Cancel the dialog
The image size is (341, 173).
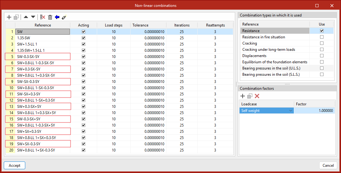point(328,166)
